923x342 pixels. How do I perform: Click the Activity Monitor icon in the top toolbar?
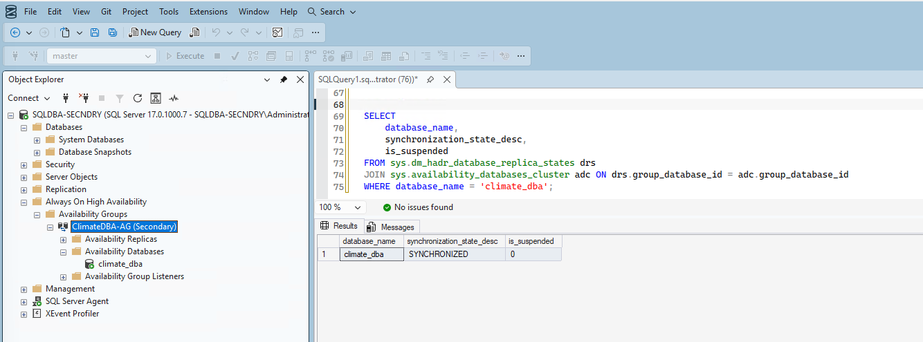(x=277, y=32)
